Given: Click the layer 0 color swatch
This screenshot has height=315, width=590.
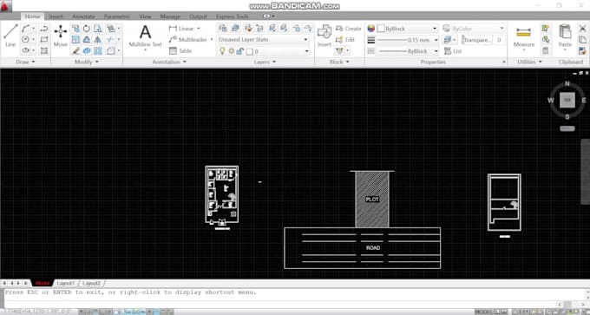Looking at the screenshot, I should (250, 51).
